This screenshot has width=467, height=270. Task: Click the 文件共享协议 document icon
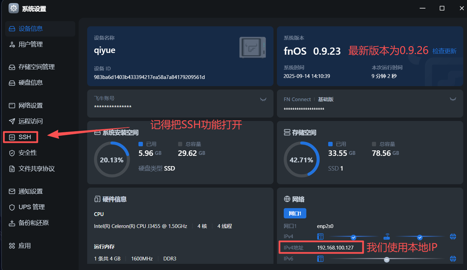point(12,169)
